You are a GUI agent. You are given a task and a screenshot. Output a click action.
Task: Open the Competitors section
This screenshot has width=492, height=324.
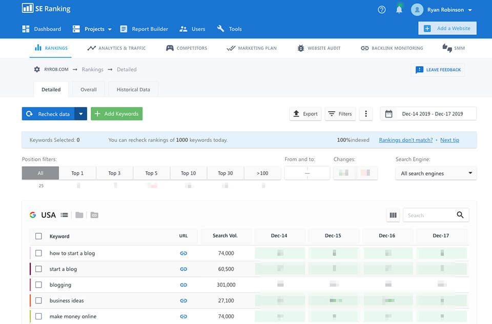pyautogui.click(x=187, y=48)
